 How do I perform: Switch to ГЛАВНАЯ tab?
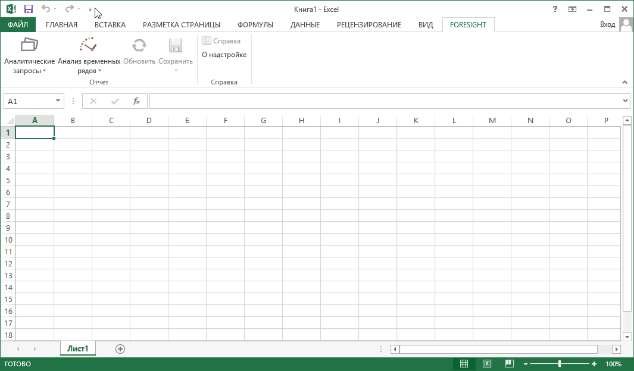pos(61,24)
